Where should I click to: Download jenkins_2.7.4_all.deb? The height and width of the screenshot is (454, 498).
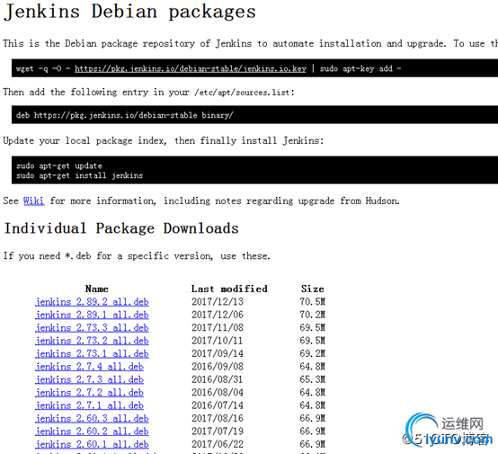click(89, 366)
